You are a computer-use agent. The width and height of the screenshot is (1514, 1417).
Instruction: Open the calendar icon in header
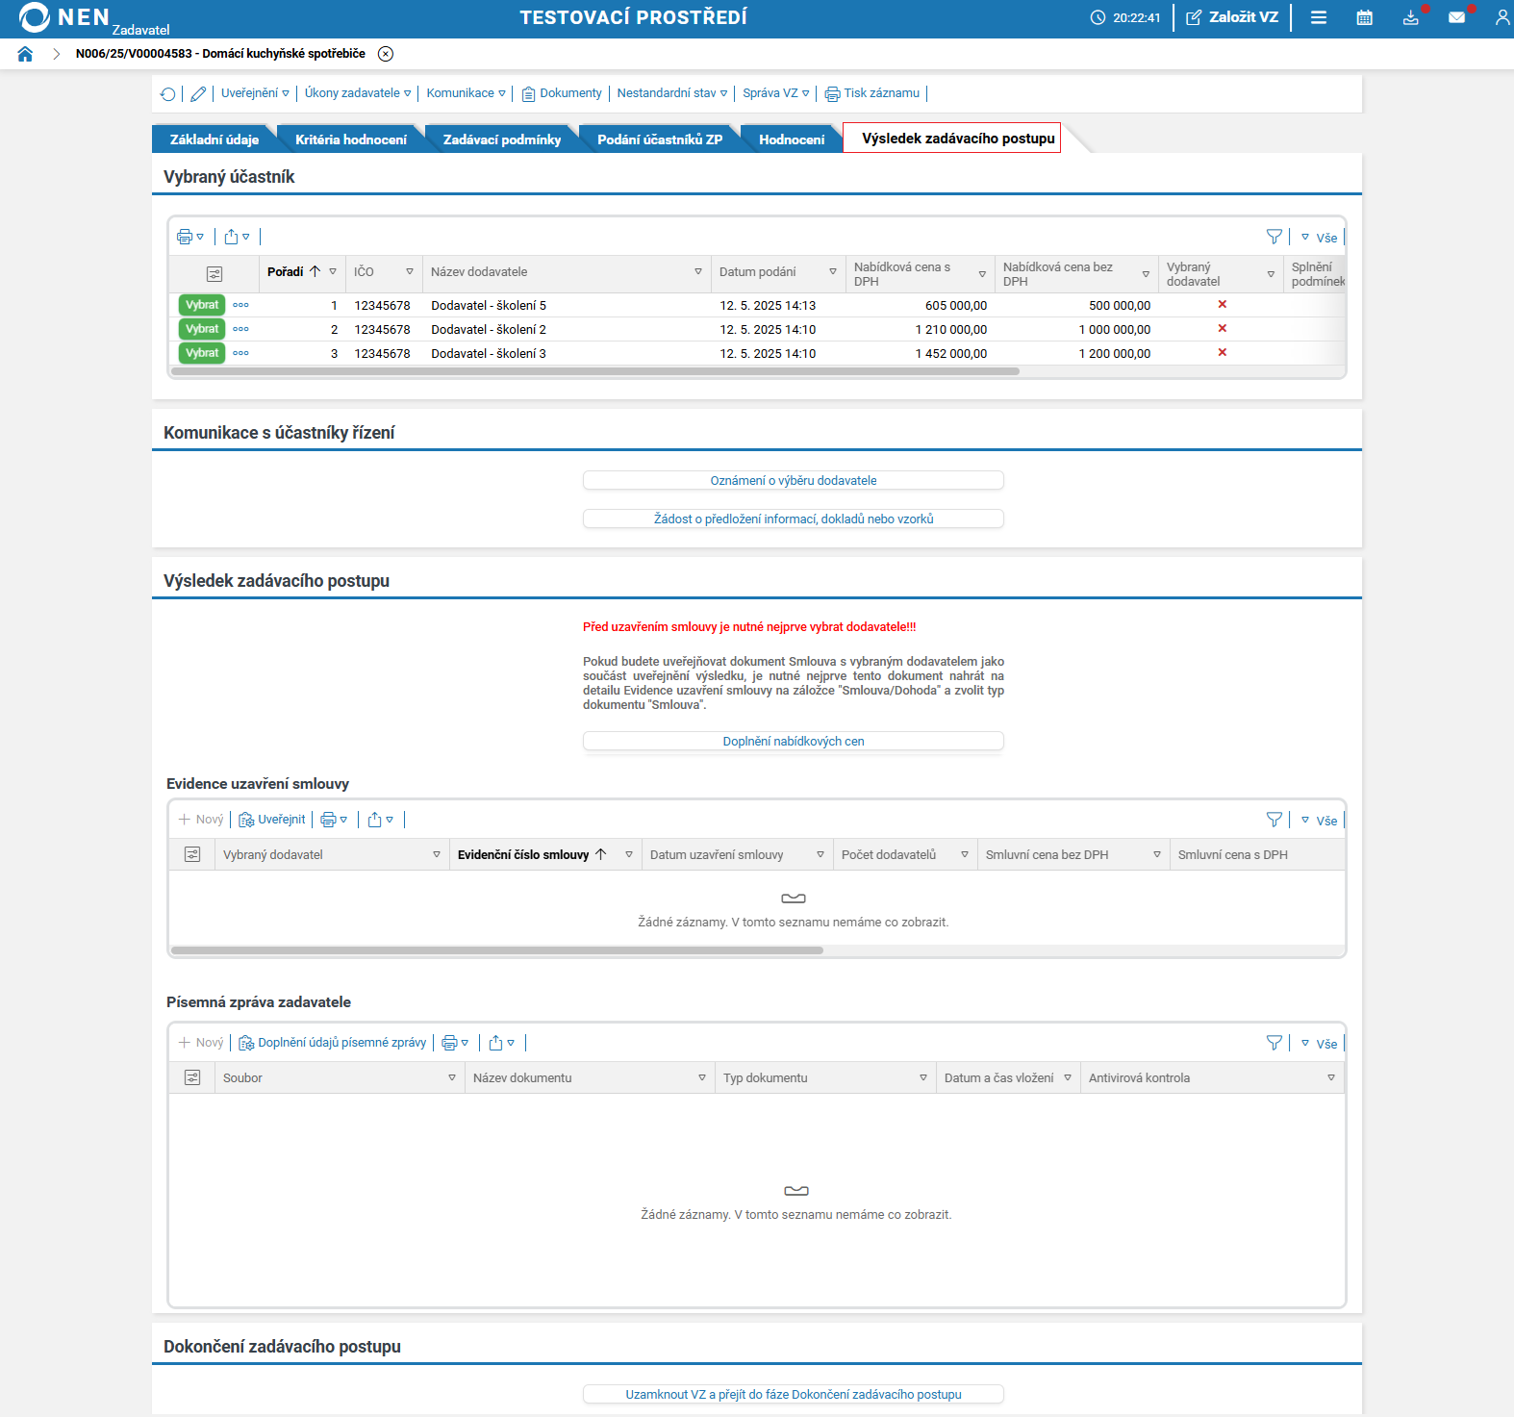coord(1364,17)
